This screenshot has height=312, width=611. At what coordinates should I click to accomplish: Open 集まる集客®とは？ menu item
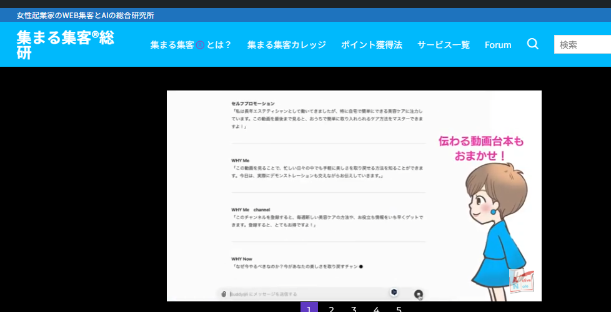pyautogui.click(x=191, y=45)
